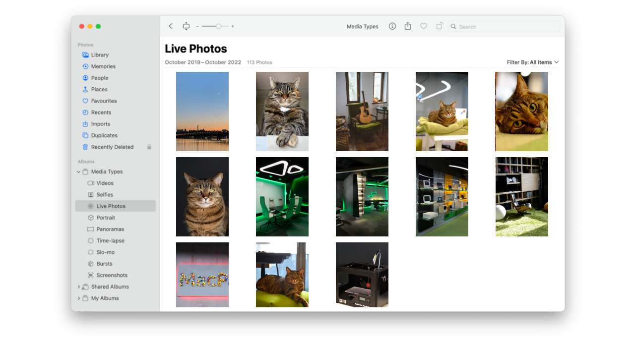The height and width of the screenshot is (342, 635).
Task: Select the Shared Albums label
Action: pos(110,287)
